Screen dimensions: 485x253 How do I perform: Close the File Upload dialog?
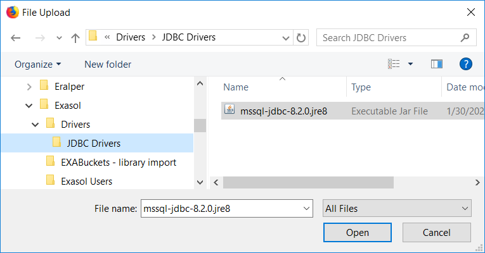click(x=471, y=12)
